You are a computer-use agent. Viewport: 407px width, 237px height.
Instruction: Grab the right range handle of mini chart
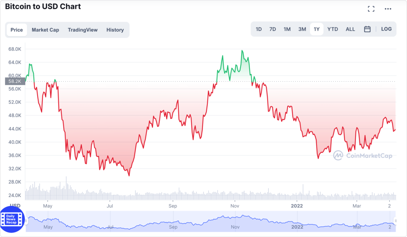coord(395,221)
